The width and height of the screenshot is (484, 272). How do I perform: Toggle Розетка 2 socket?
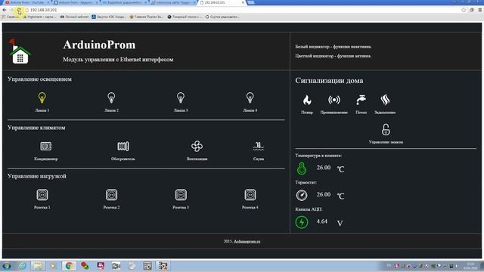pos(111,195)
